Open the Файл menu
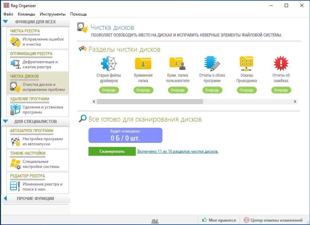This screenshot has height=225, width=310. tap(8, 14)
